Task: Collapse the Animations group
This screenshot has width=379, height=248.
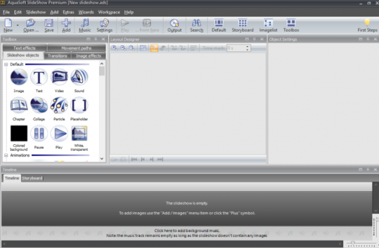Action: (x=6, y=155)
